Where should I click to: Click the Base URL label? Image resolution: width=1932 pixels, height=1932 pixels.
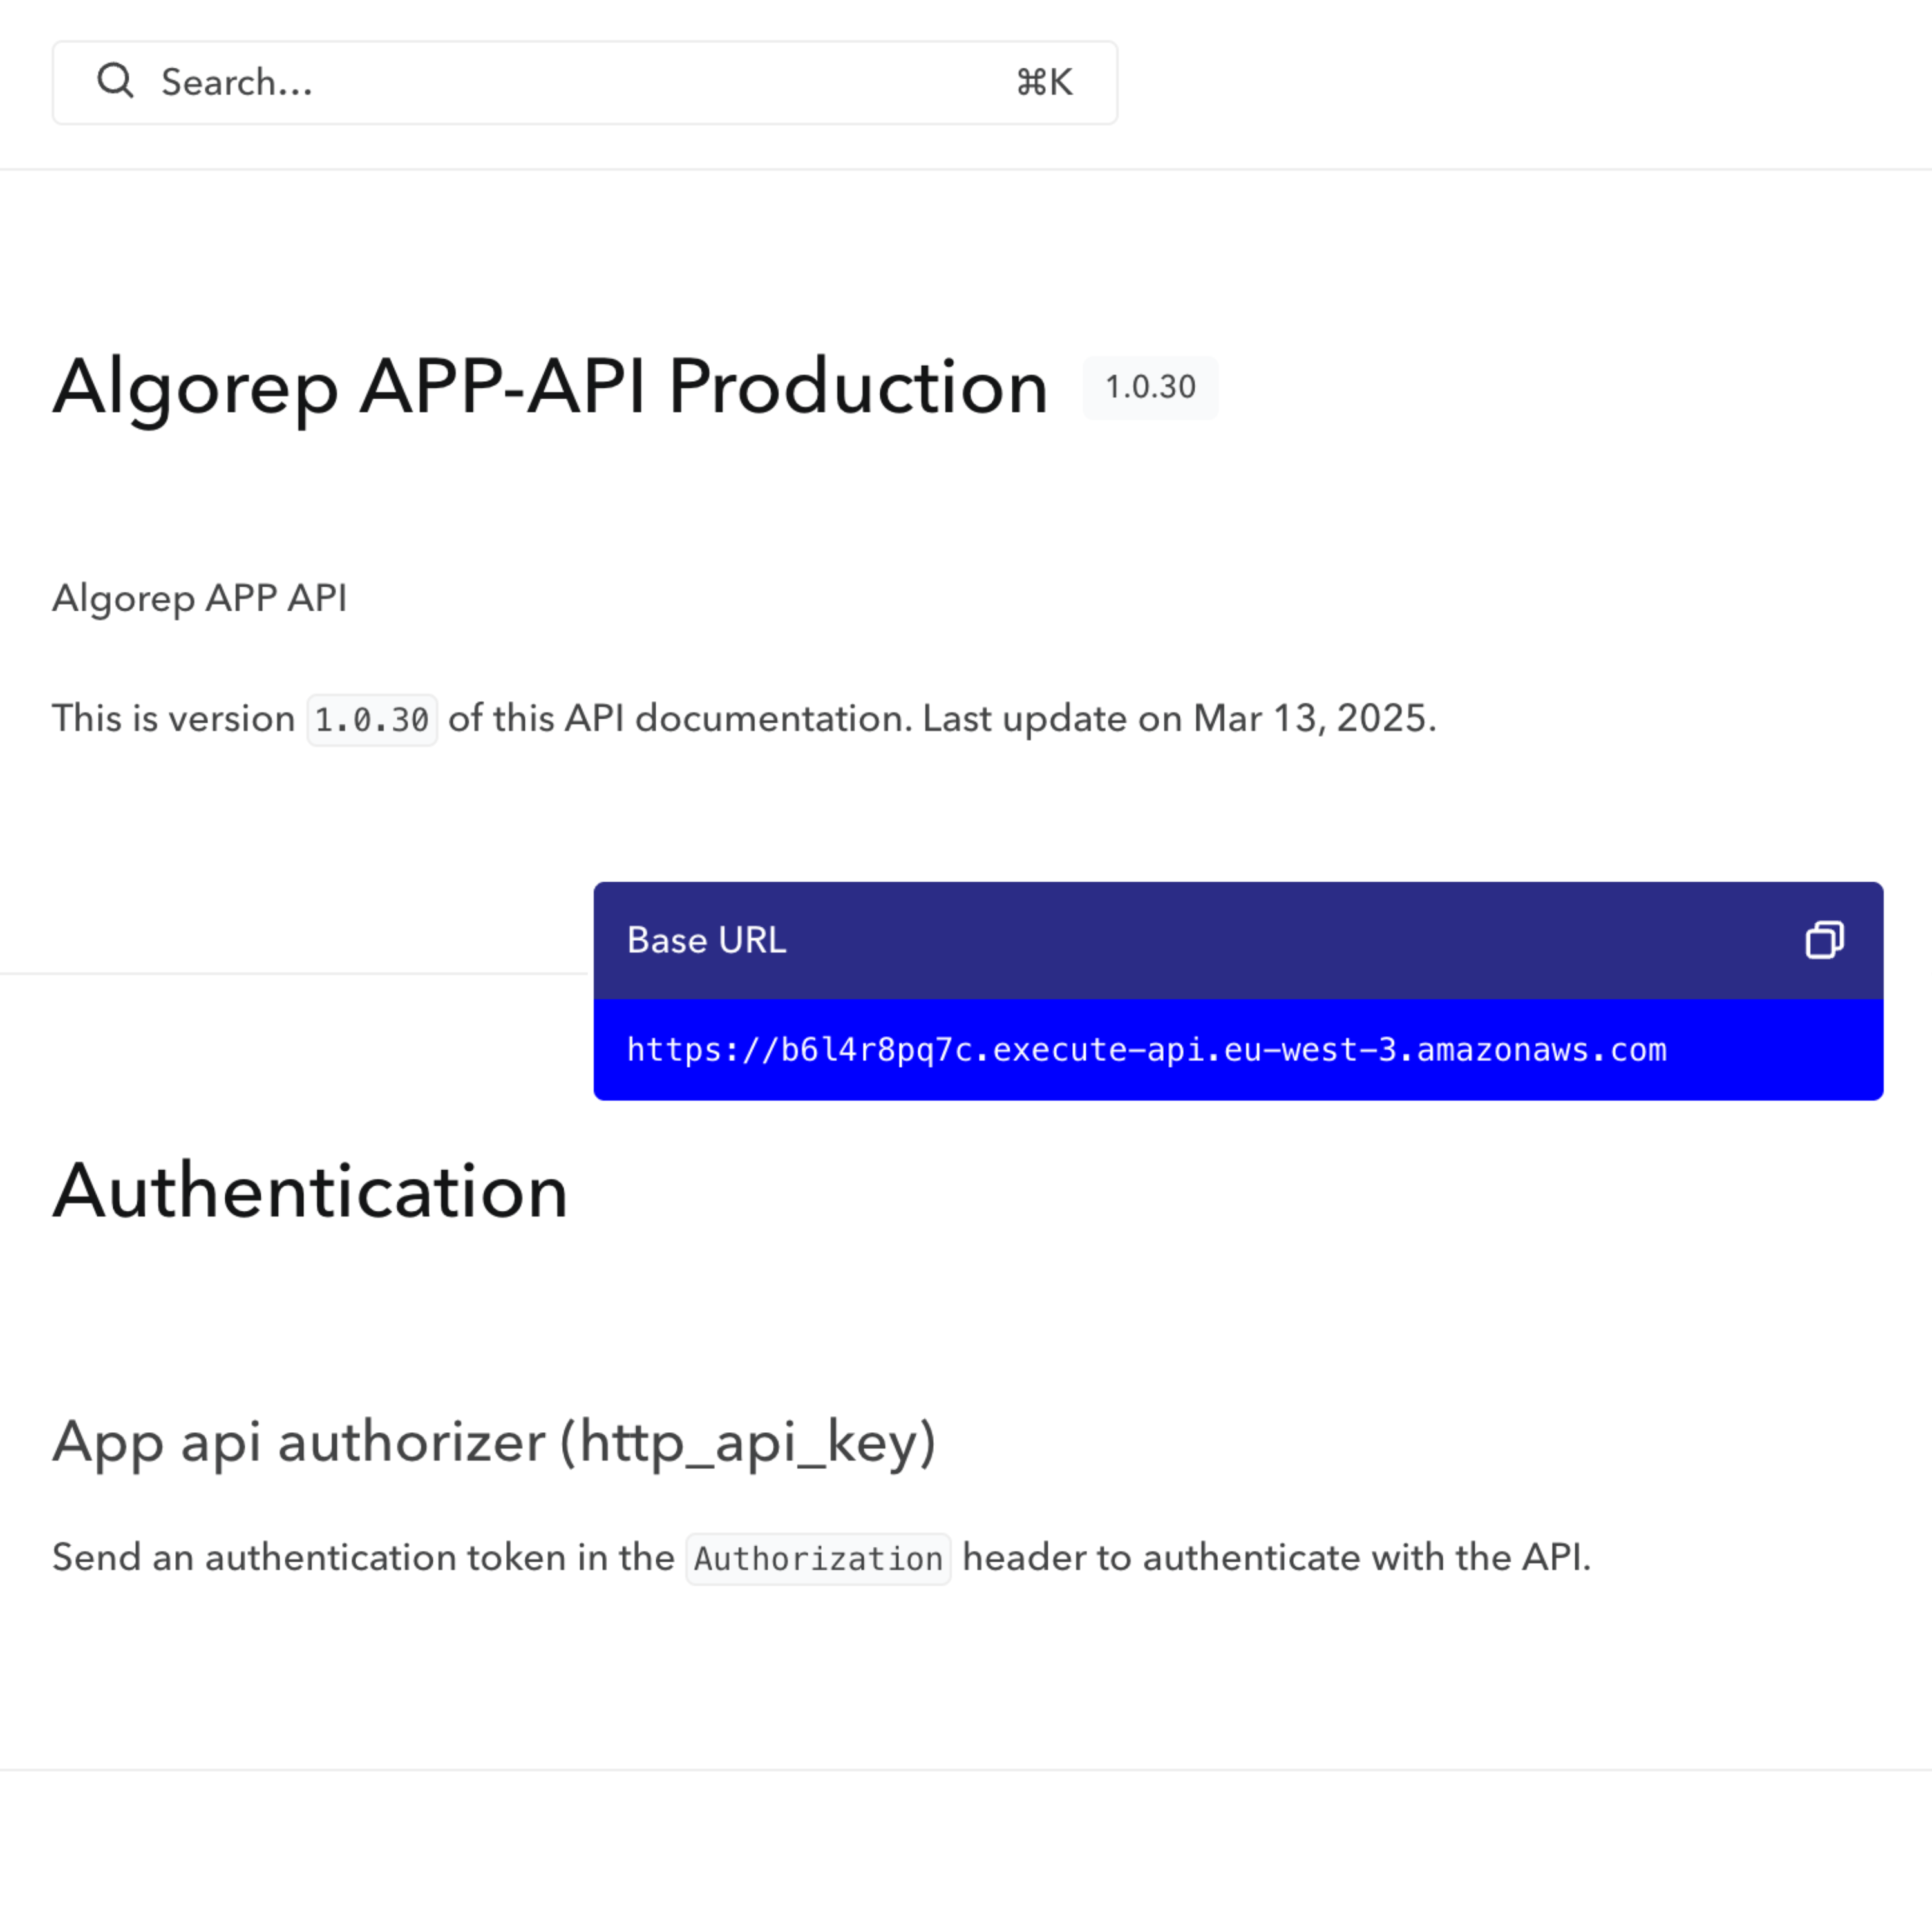pyautogui.click(x=706, y=940)
